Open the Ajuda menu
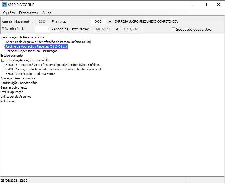 47,13
